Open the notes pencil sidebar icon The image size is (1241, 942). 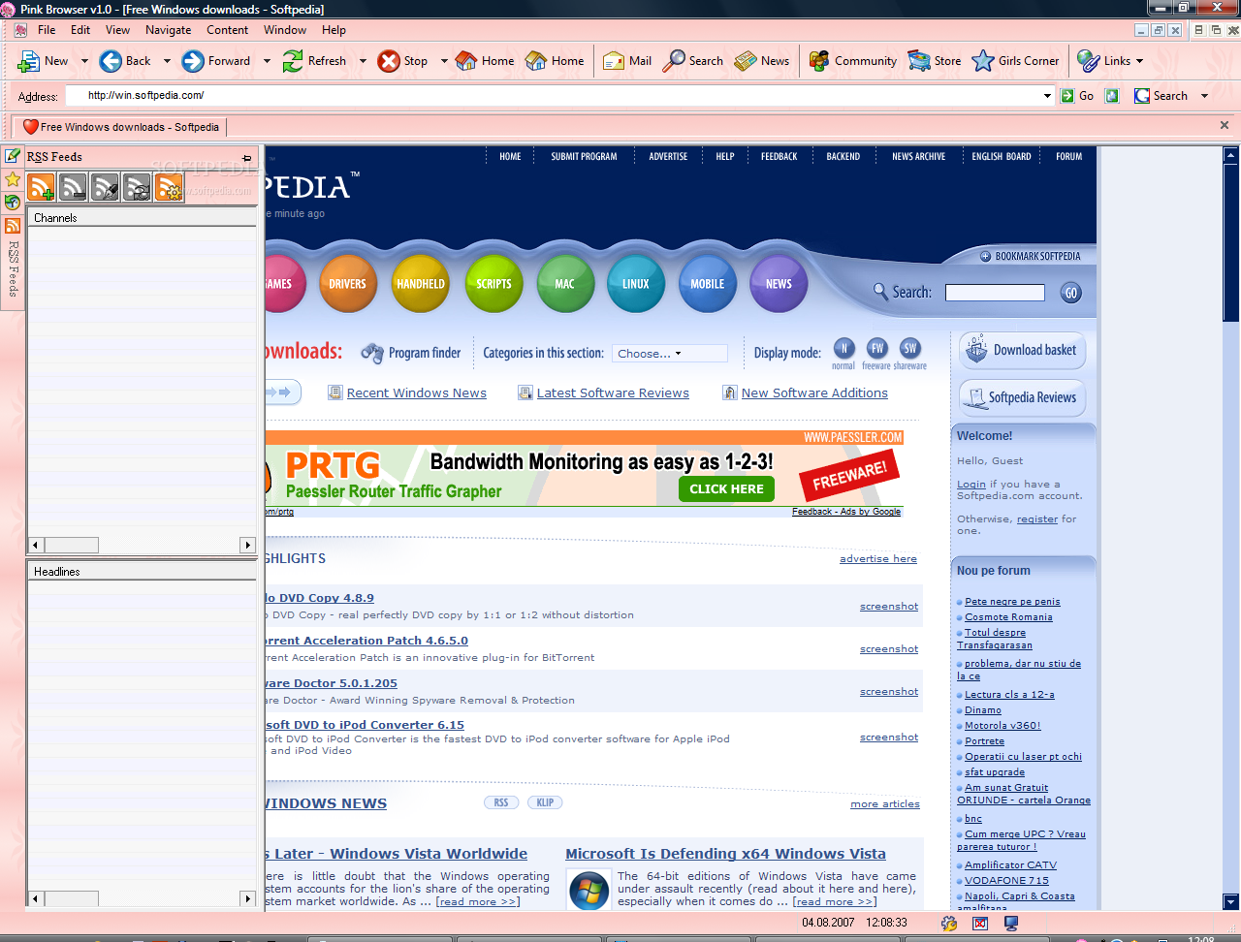tap(13, 156)
